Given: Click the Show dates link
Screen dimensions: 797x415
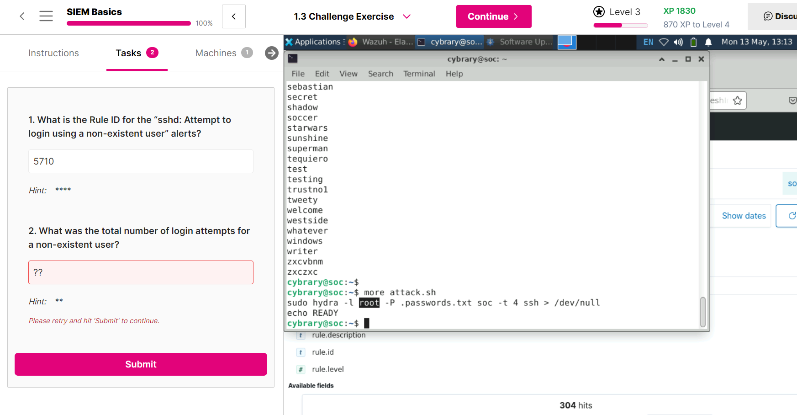Looking at the screenshot, I should tap(744, 216).
